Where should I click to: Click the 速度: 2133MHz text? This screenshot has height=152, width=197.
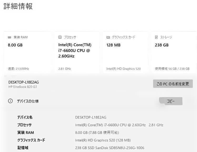[18, 69]
